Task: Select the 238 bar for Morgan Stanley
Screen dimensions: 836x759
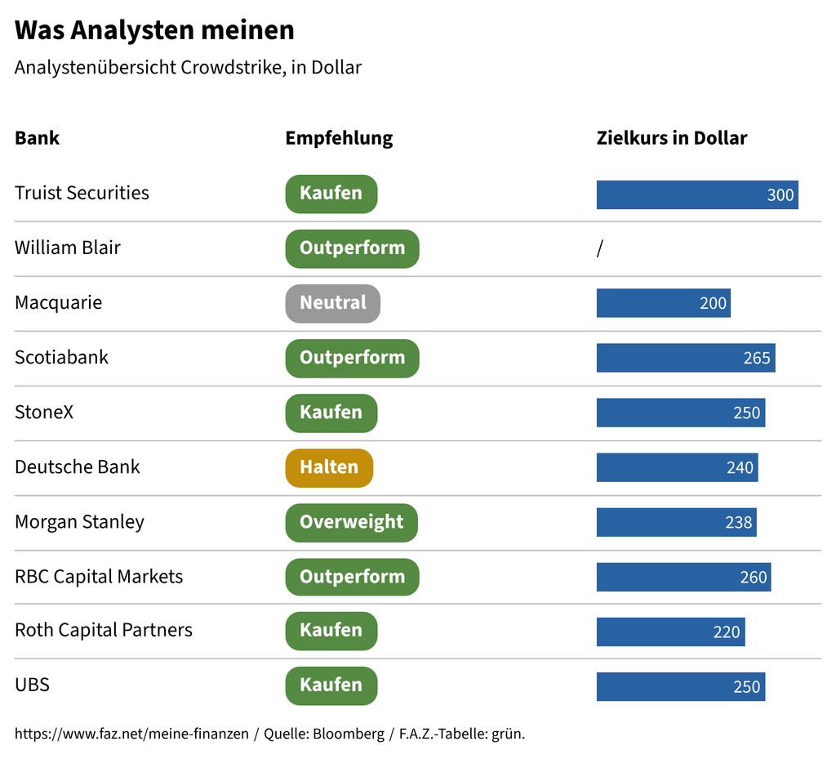Action: (676, 522)
